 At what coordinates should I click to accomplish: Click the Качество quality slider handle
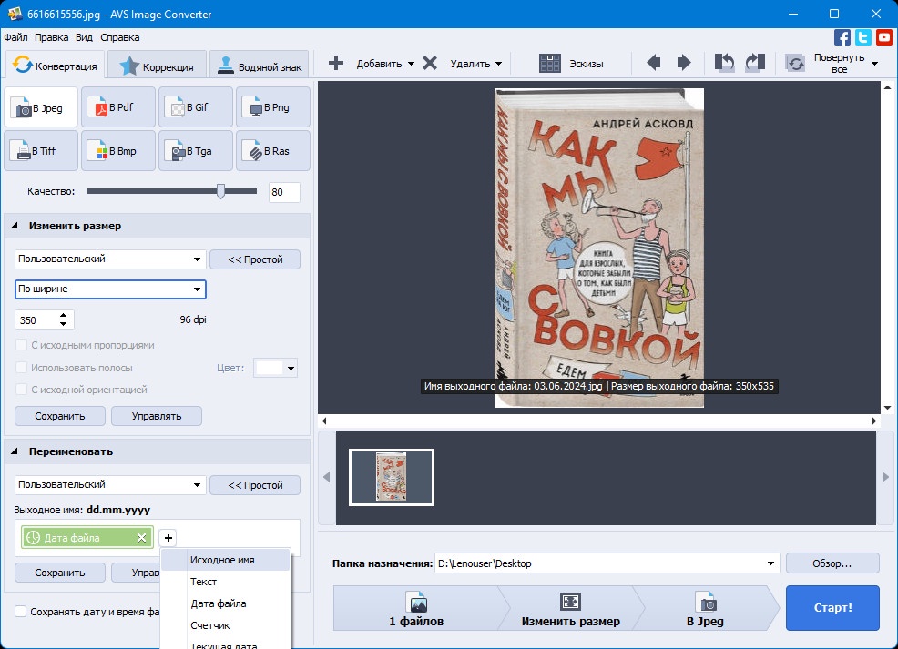[221, 191]
